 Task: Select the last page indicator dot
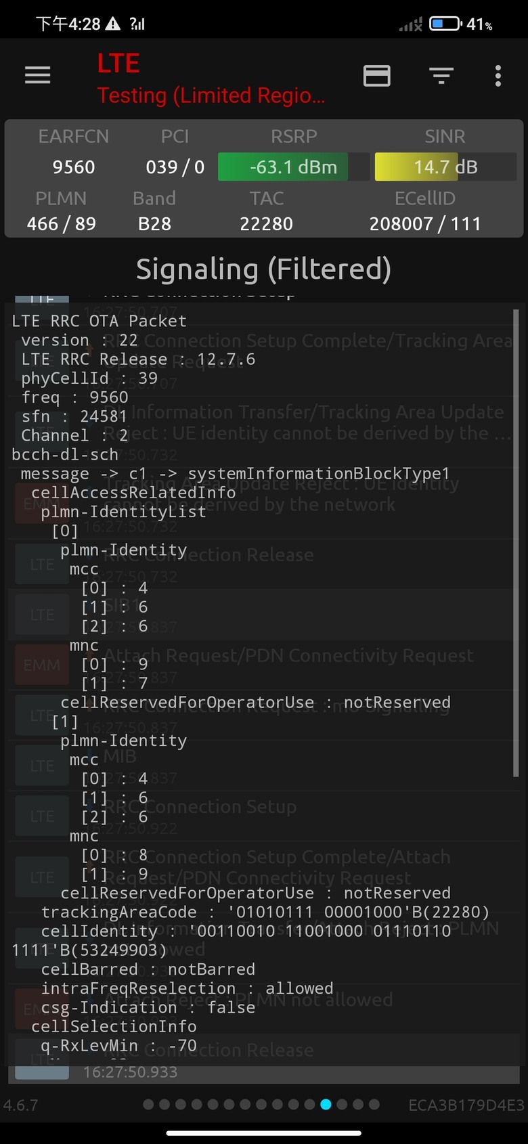pyautogui.click(x=374, y=1104)
